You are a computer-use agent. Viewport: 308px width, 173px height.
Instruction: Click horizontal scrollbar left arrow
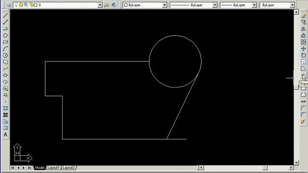tap(201, 168)
